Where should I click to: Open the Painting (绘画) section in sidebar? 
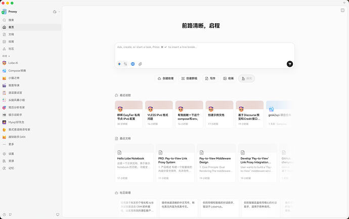(x=31, y=41)
